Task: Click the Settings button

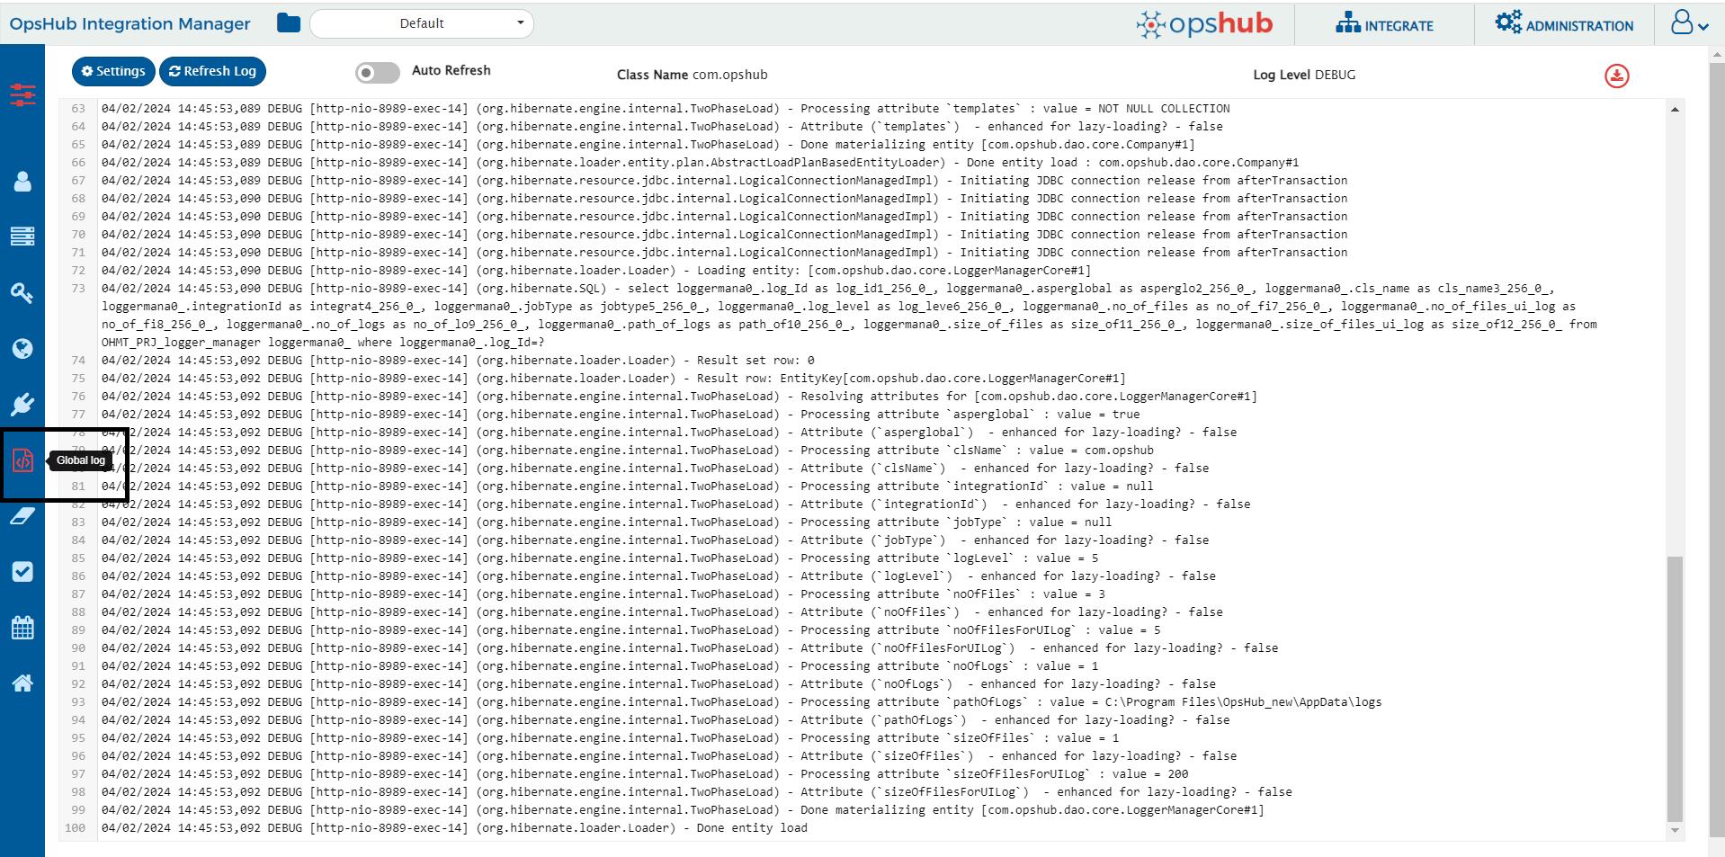Action: [x=113, y=71]
